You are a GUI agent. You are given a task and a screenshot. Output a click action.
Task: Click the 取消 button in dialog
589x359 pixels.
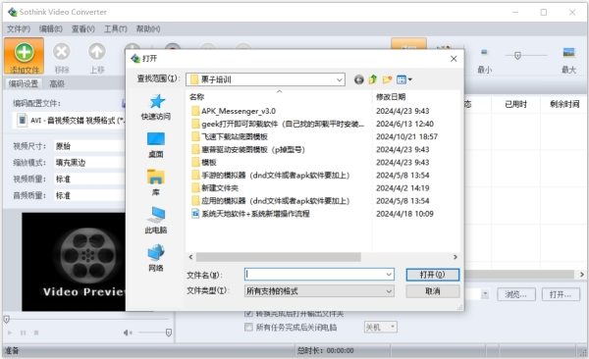click(x=432, y=291)
